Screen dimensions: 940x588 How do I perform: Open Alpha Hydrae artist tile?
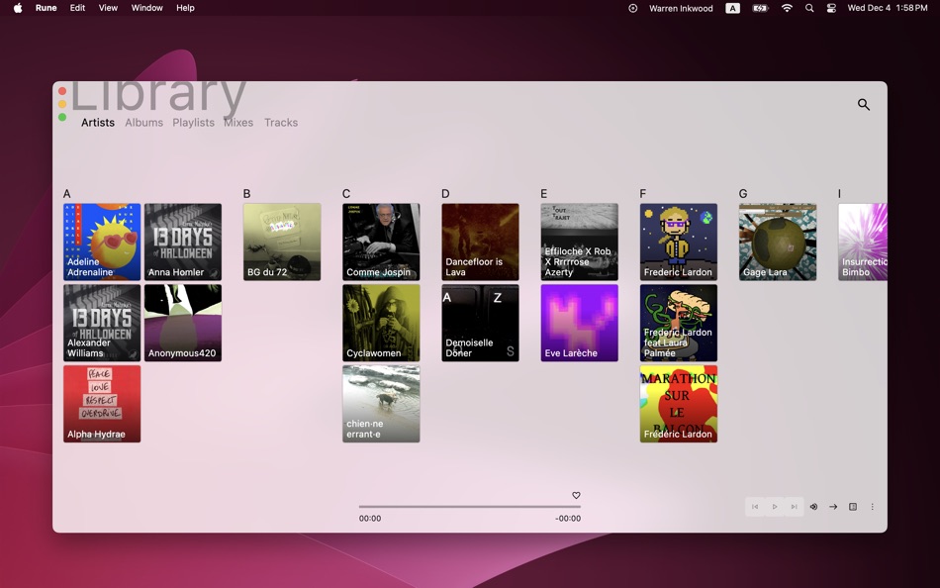(102, 404)
